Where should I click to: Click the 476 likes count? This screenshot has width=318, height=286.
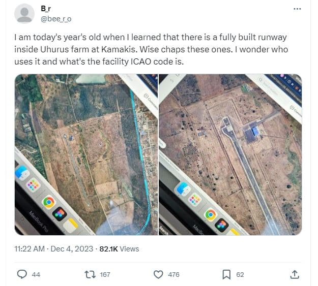pos(174,274)
